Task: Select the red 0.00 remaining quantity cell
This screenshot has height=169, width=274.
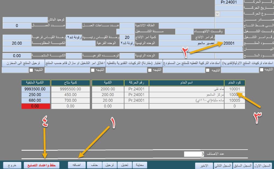Action: (x=36, y=106)
